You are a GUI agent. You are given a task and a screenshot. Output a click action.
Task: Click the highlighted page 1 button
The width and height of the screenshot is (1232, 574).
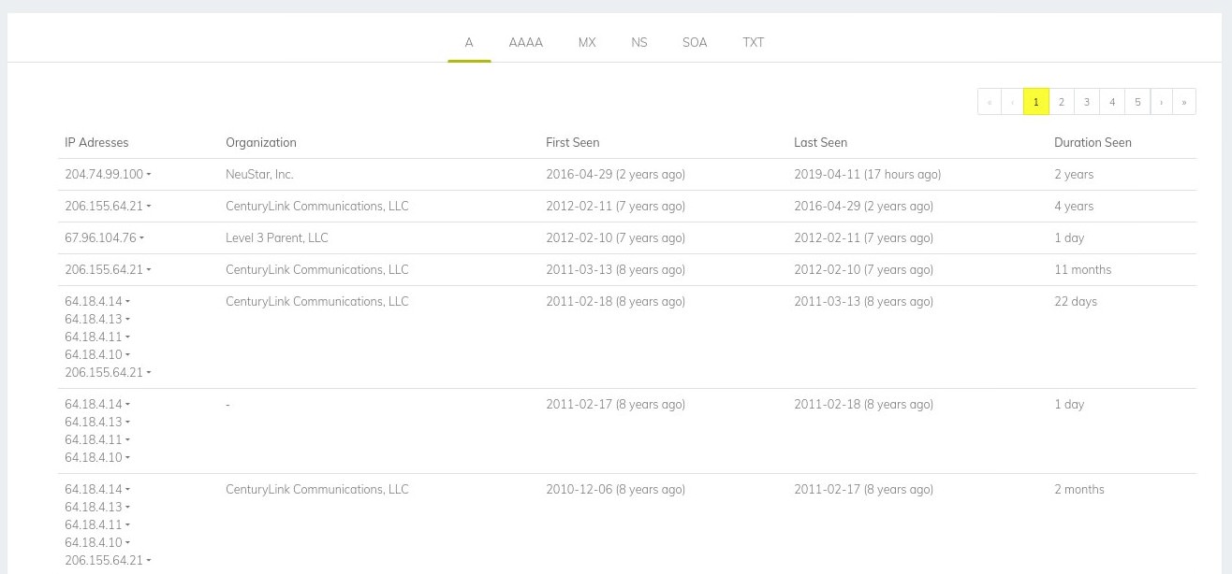[1036, 102]
